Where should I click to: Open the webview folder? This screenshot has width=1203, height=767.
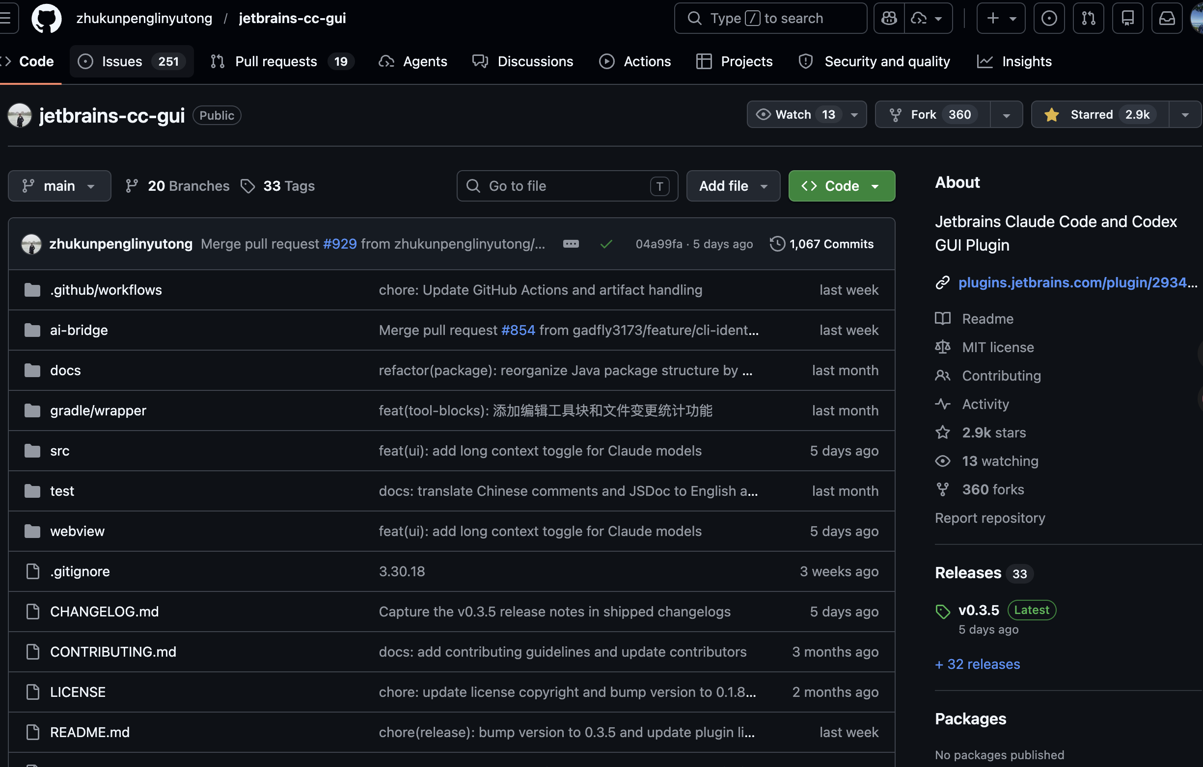click(x=78, y=532)
